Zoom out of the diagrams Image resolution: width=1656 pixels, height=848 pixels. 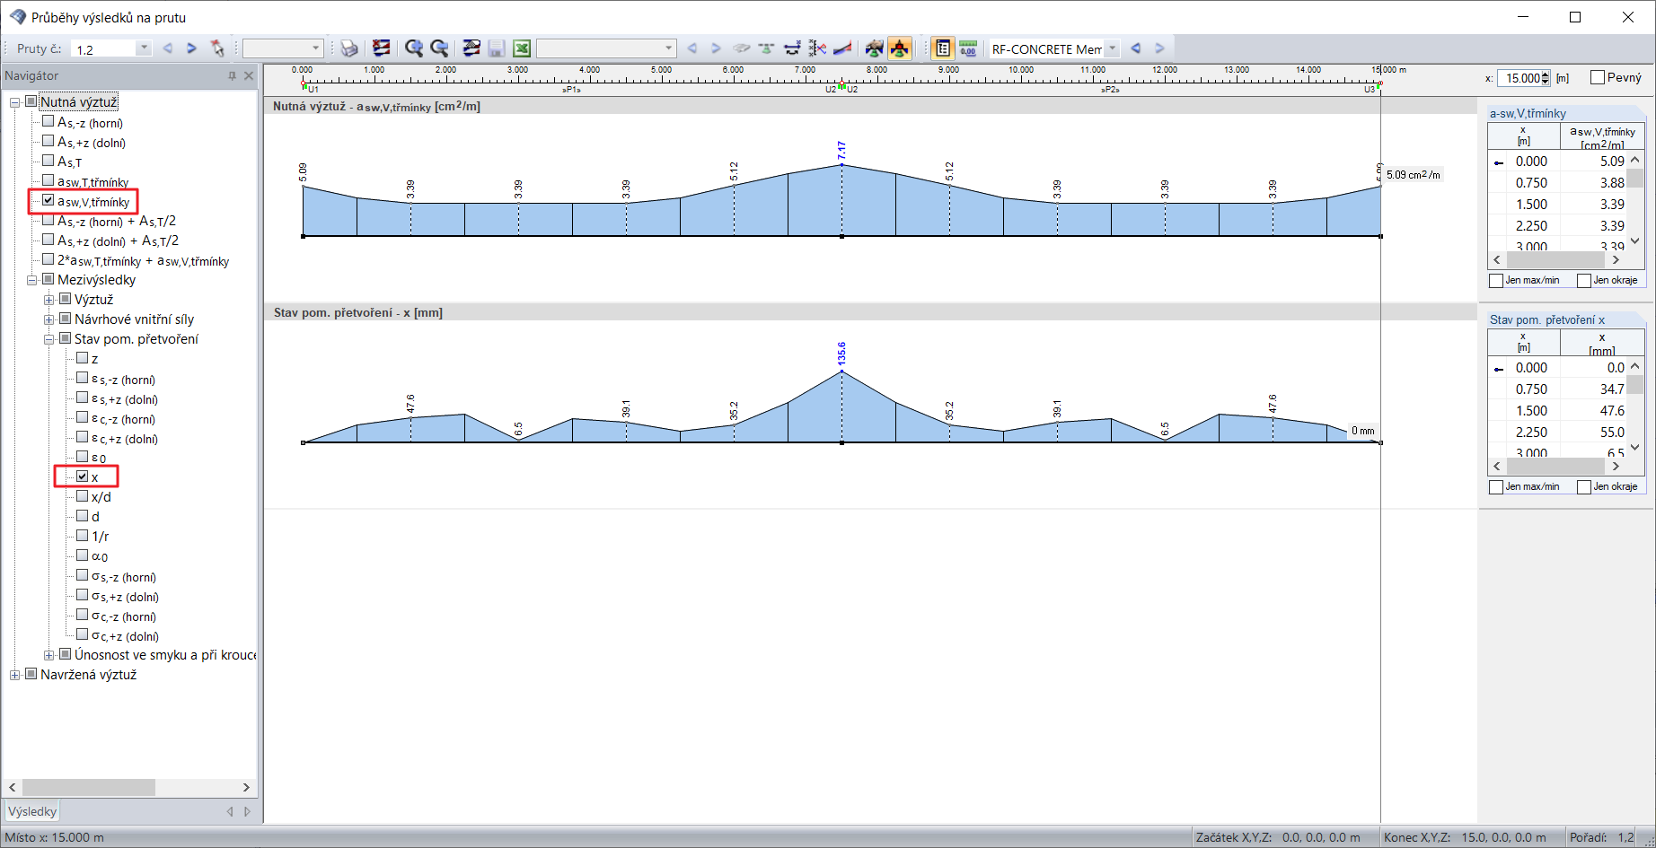tap(439, 48)
